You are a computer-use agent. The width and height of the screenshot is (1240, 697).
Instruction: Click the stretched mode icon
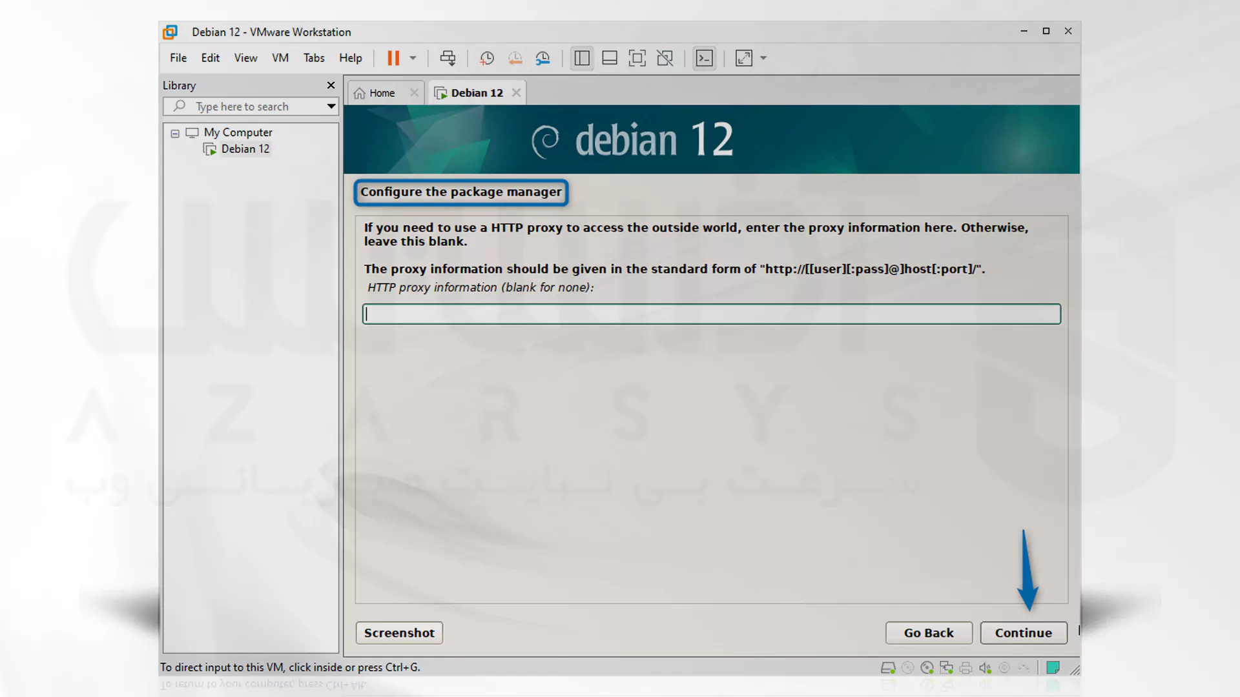click(x=743, y=58)
